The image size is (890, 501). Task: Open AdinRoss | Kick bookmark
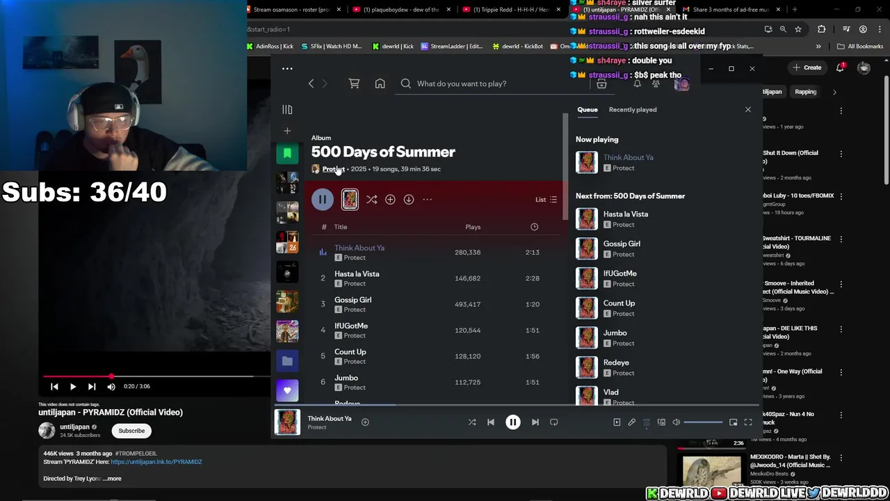(x=270, y=47)
